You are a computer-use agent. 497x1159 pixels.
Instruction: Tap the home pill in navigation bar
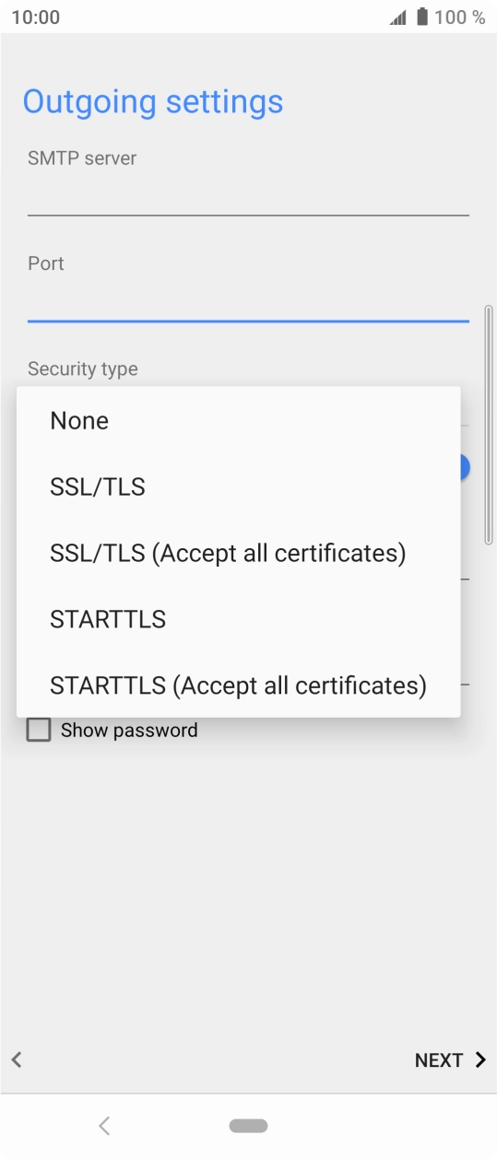(249, 1126)
